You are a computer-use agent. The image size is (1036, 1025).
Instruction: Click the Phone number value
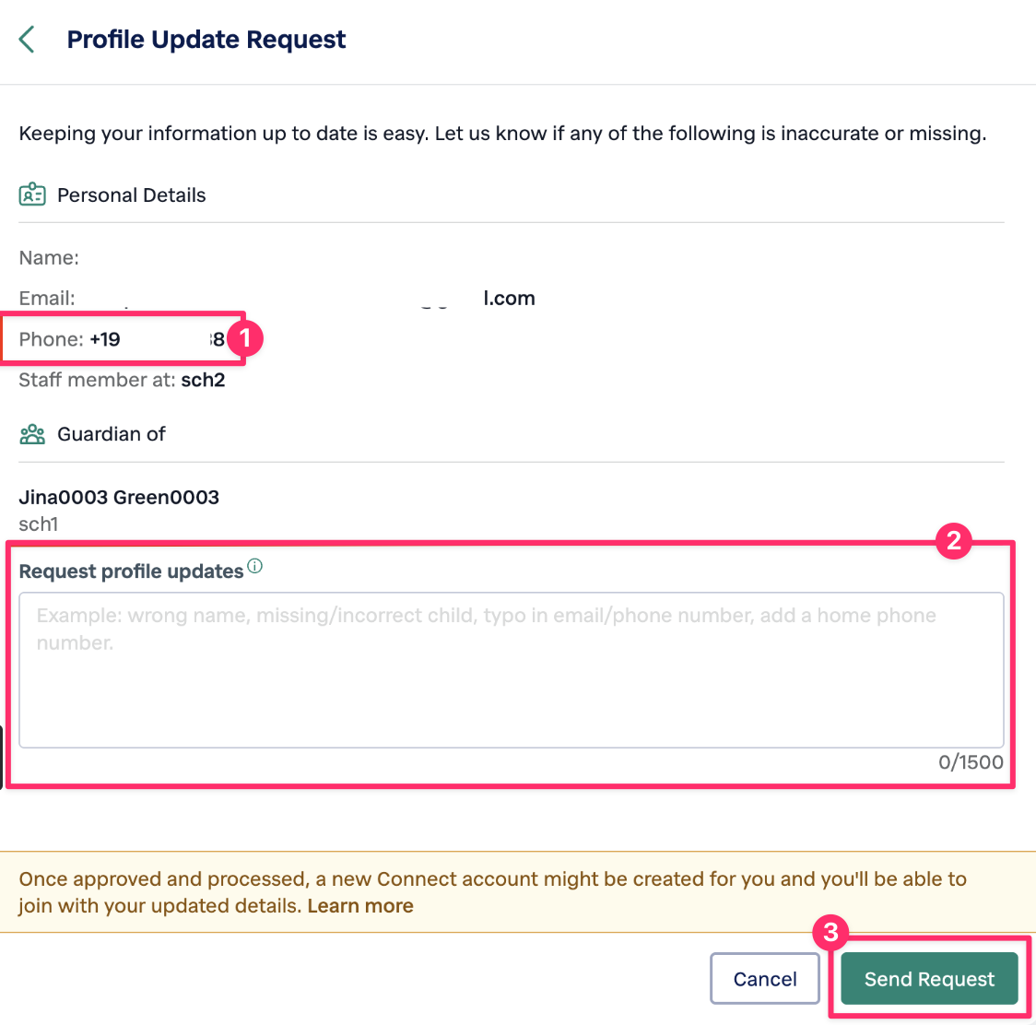point(157,339)
